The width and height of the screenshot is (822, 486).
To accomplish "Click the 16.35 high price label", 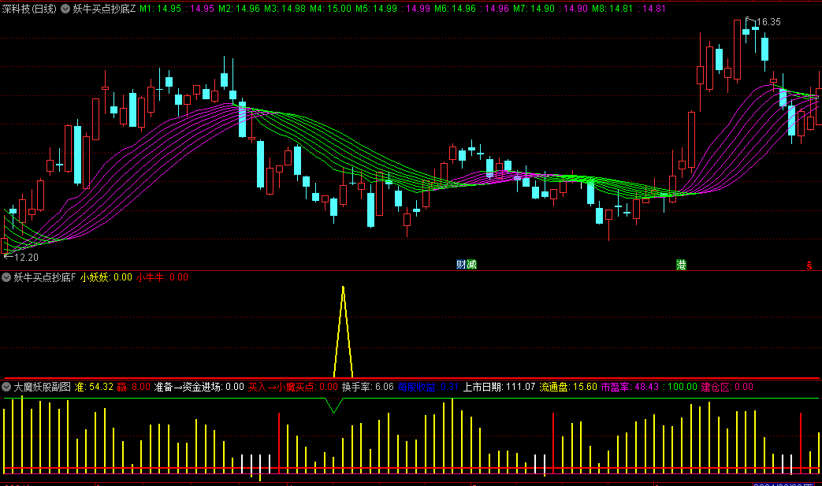I will coord(768,22).
